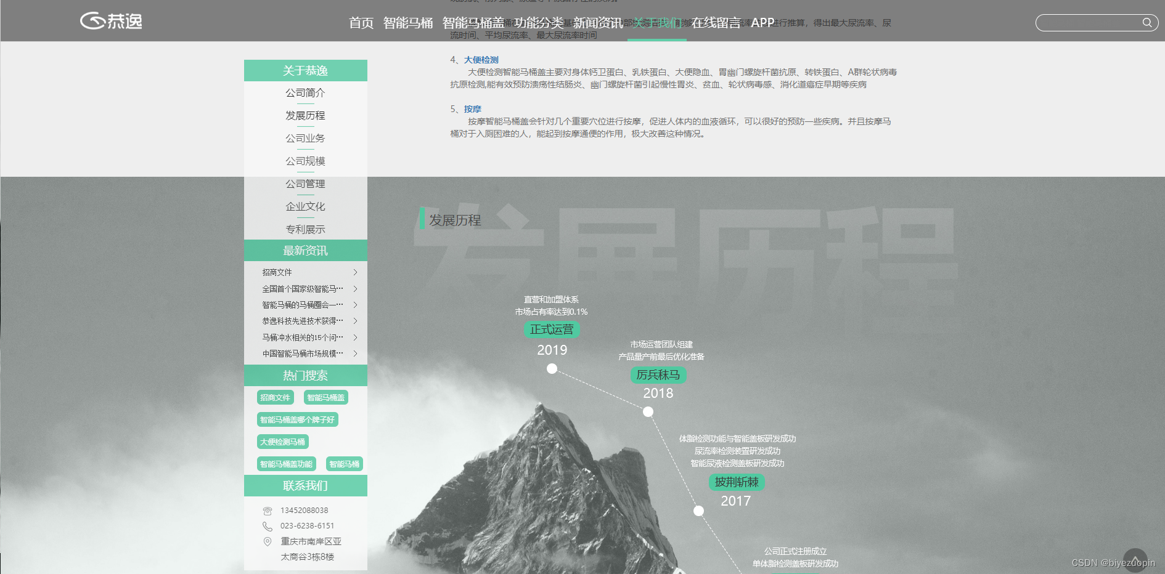1165x574 pixels.
Task: Click the 厉兵秣马 milestone label
Action: click(658, 374)
